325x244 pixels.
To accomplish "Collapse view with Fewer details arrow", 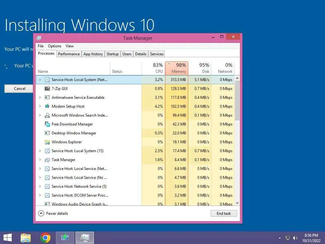I will [x=41, y=213].
